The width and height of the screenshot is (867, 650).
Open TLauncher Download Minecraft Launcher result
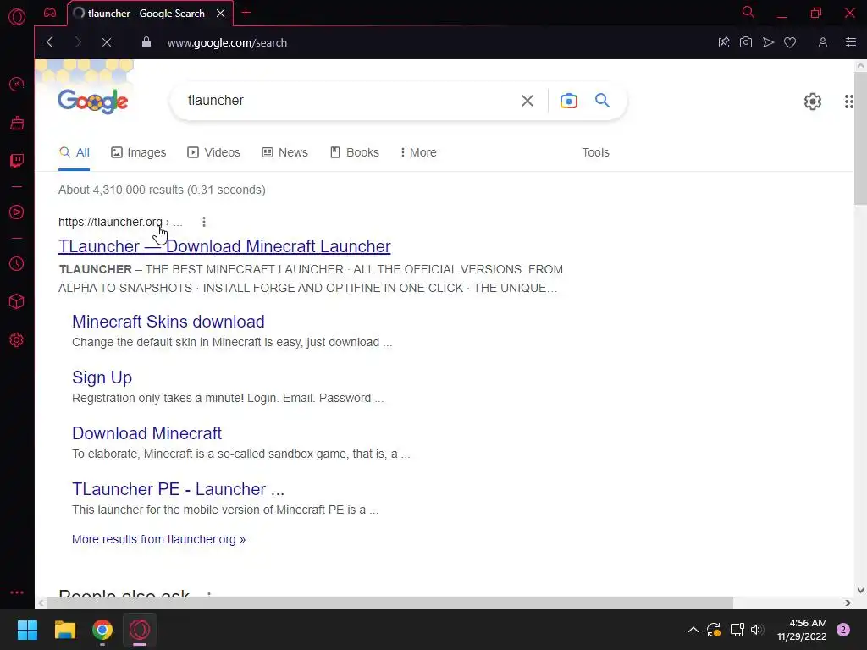pos(224,246)
